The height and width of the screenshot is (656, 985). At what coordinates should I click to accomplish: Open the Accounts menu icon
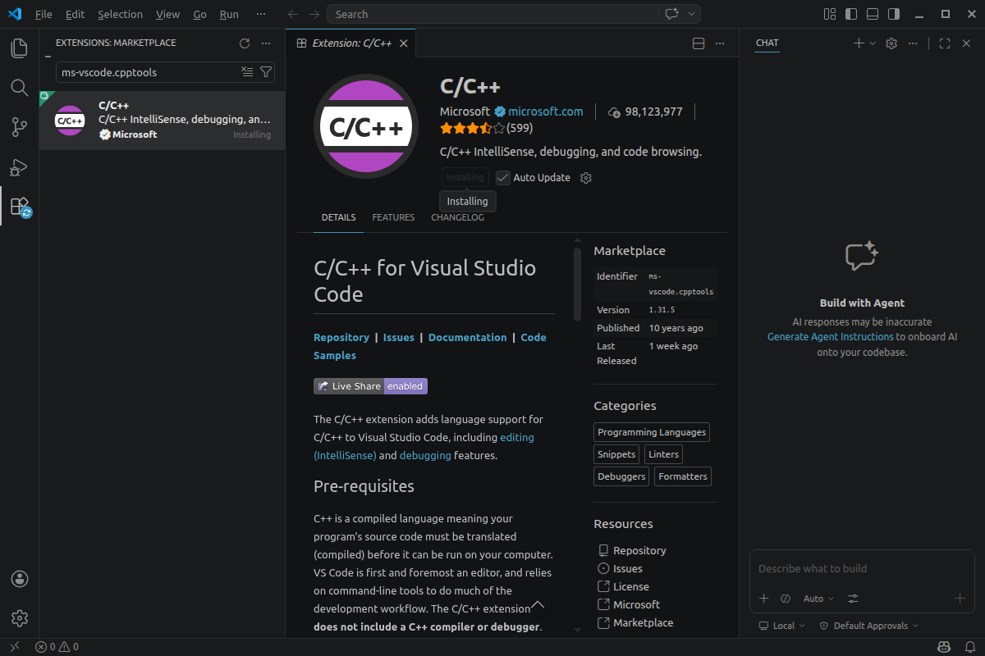click(20, 579)
